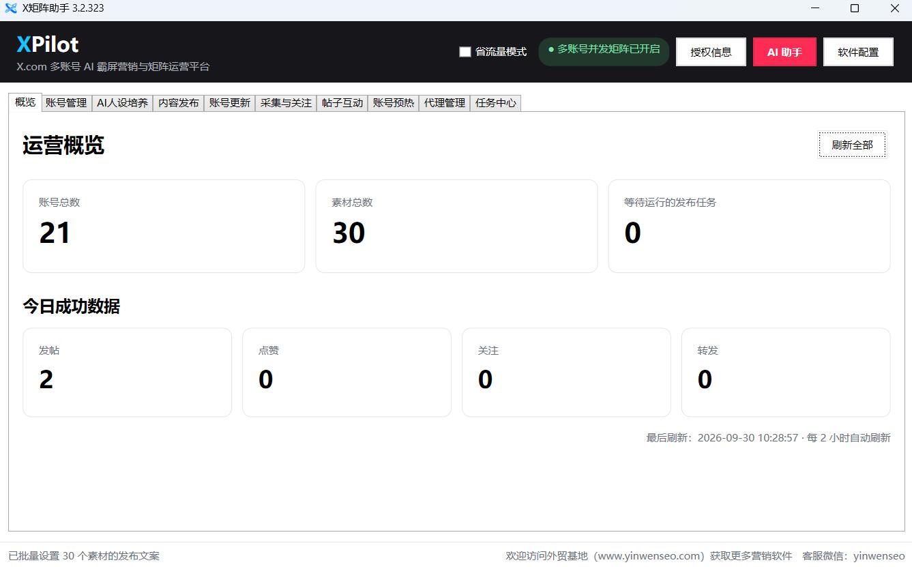The height and width of the screenshot is (567, 912).
Task: Click the 最后刷新 timestamp text
Action: pos(768,437)
